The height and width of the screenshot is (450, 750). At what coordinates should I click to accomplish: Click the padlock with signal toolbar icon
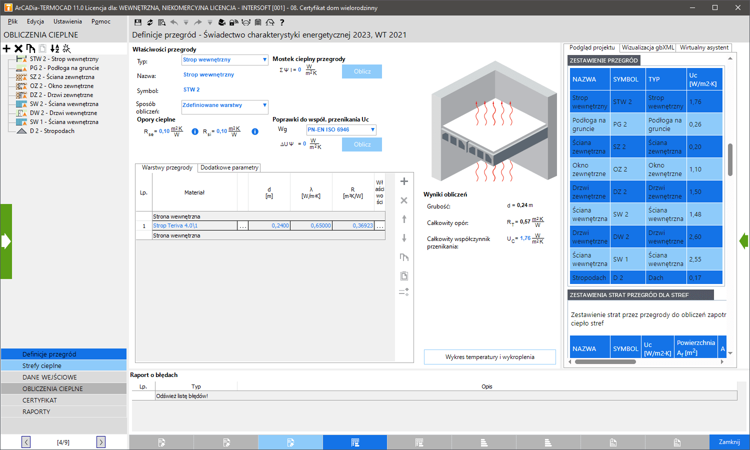coord(233,22)
